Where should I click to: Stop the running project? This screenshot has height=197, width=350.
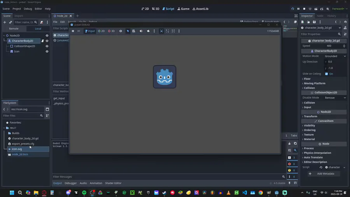pos(304,9)
